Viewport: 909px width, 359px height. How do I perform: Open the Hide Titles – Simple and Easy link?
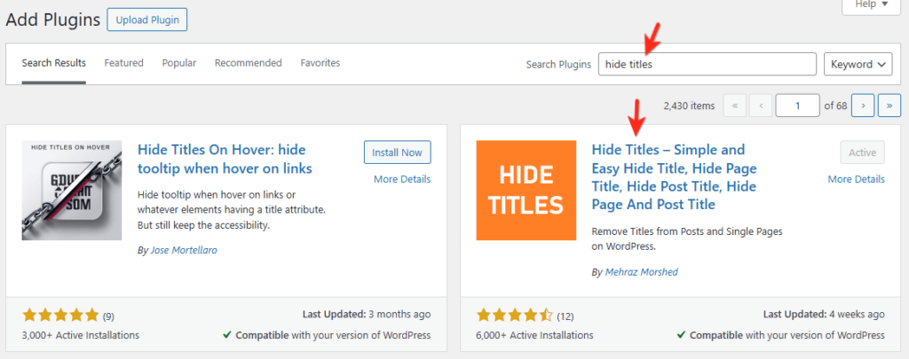point(675,176)
